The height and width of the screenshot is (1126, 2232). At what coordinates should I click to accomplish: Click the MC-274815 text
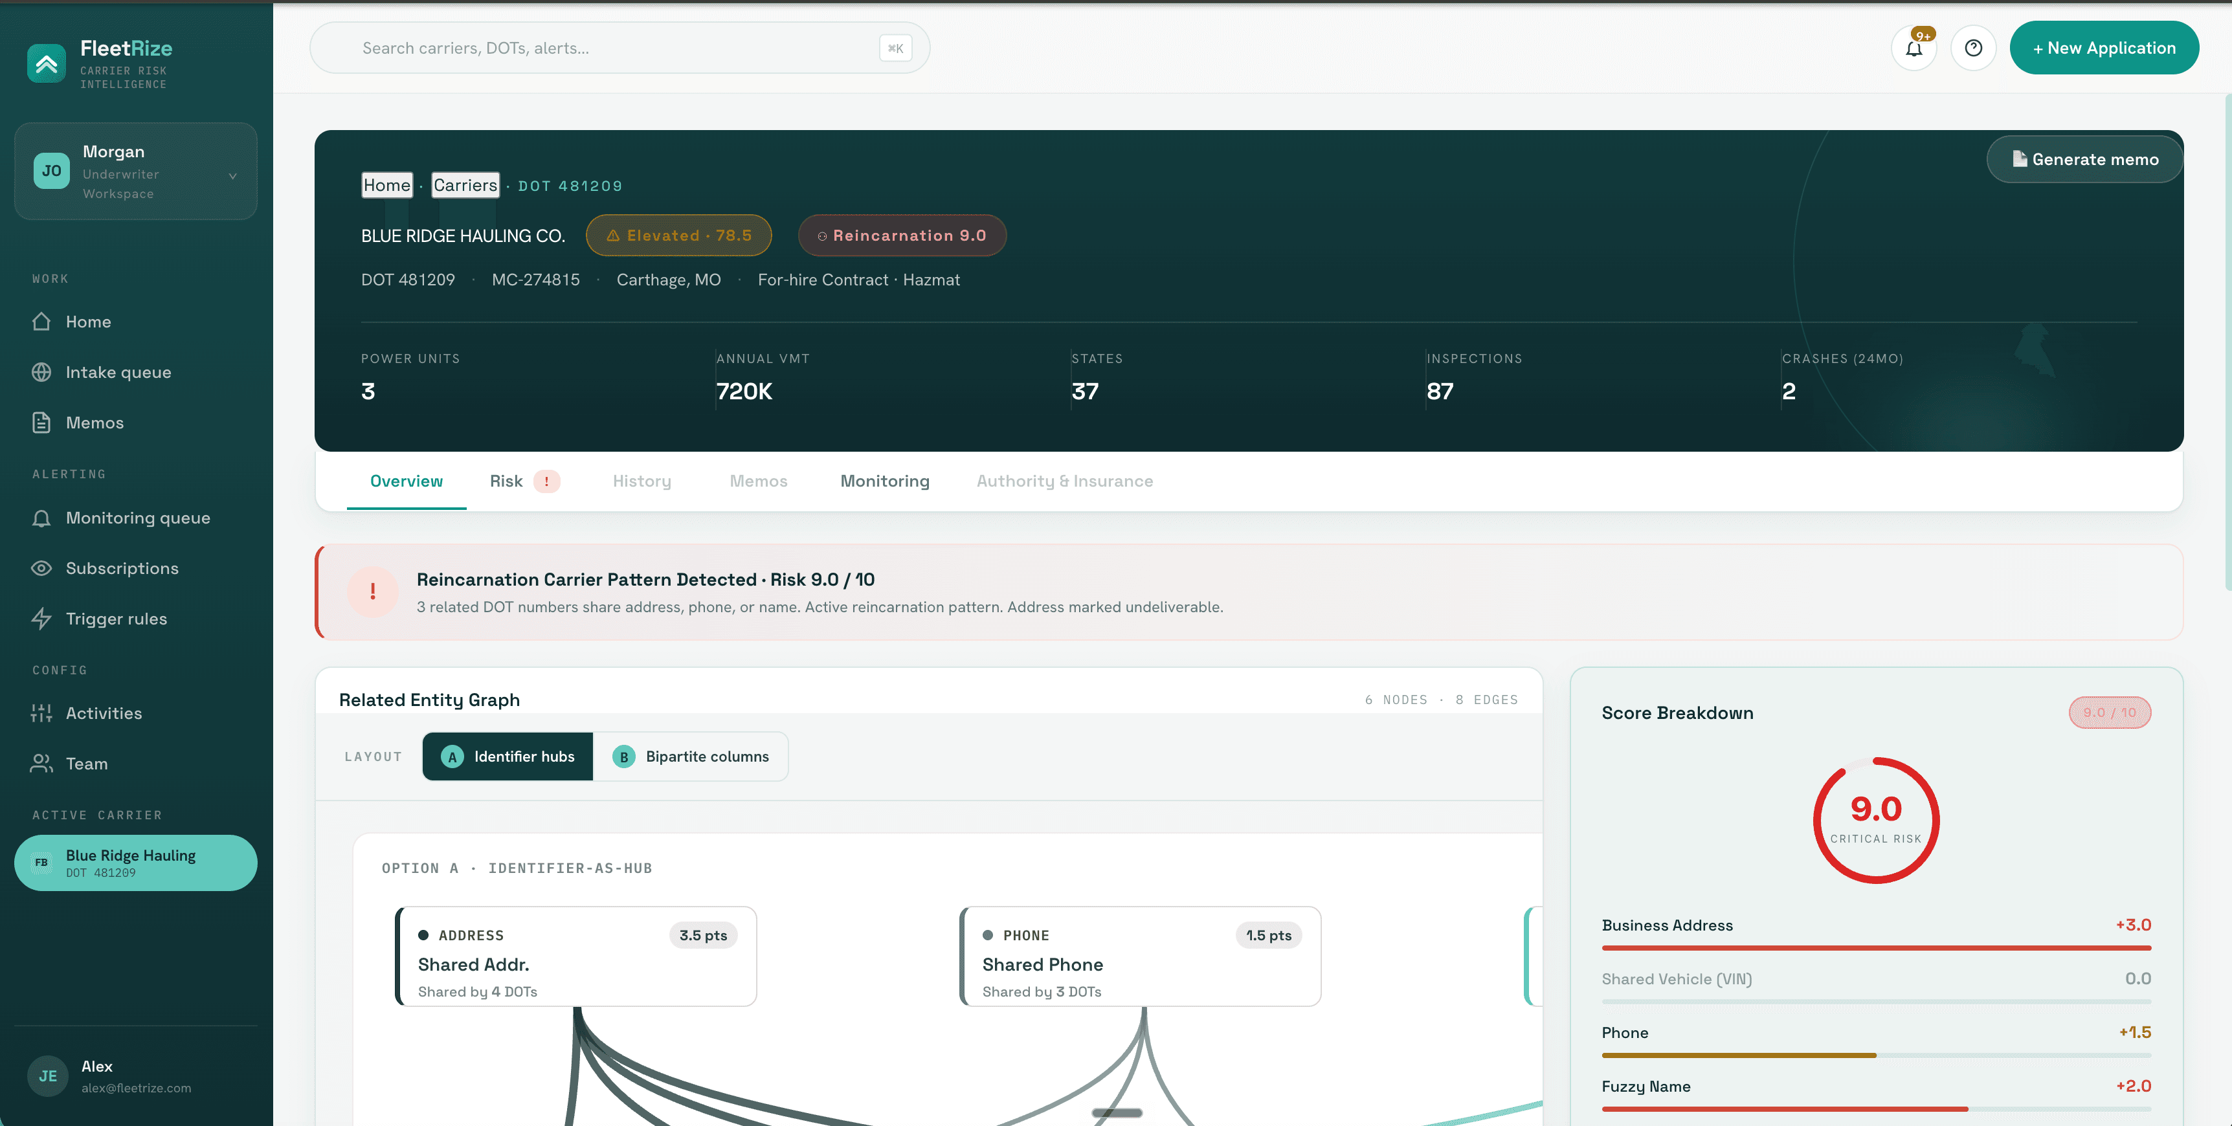(535, 280)
